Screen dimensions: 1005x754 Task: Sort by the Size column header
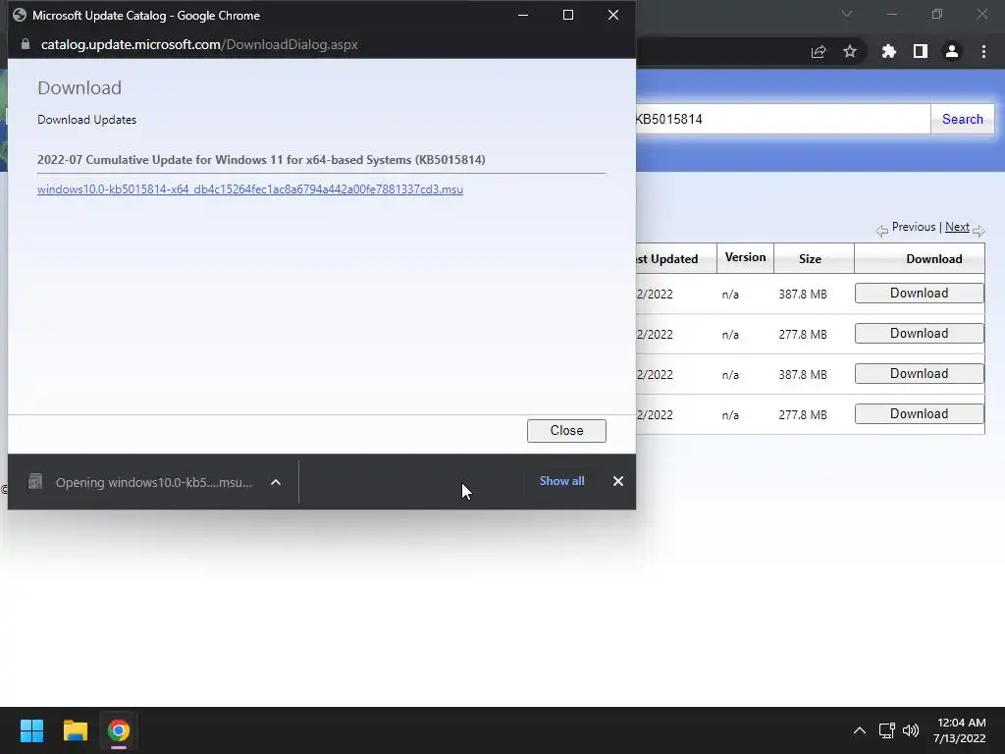coord(810,259)
